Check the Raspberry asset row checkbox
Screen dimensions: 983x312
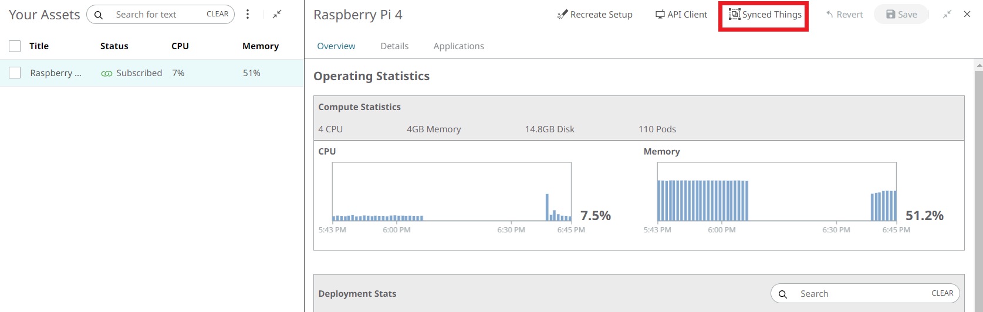(x=15, y=73)
